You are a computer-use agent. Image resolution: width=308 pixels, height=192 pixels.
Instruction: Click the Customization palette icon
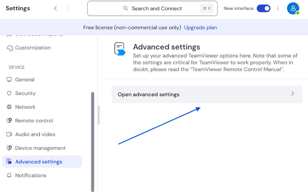[9, 48]
